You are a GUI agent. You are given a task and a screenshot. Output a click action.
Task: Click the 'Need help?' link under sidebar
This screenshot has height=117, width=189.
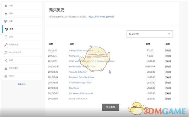coord(22,84)
